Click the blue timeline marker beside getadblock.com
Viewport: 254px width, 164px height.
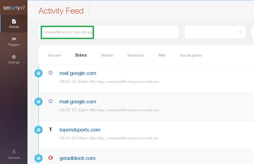38,158
